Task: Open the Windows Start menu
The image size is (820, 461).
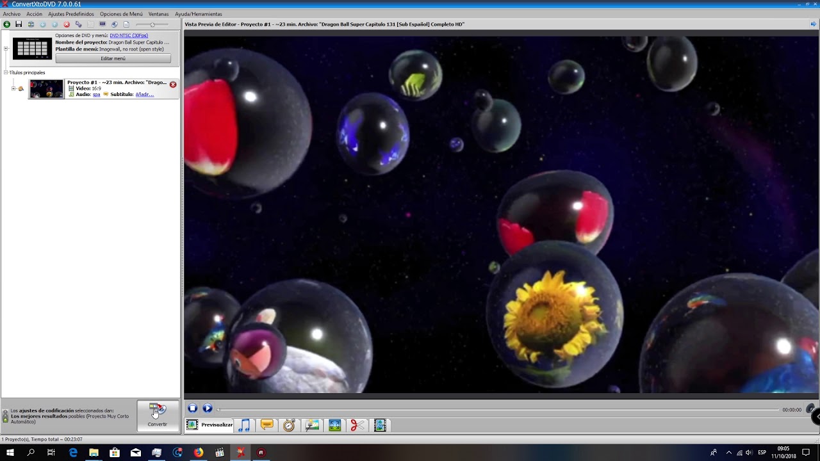Action: (x=10, y=453)
